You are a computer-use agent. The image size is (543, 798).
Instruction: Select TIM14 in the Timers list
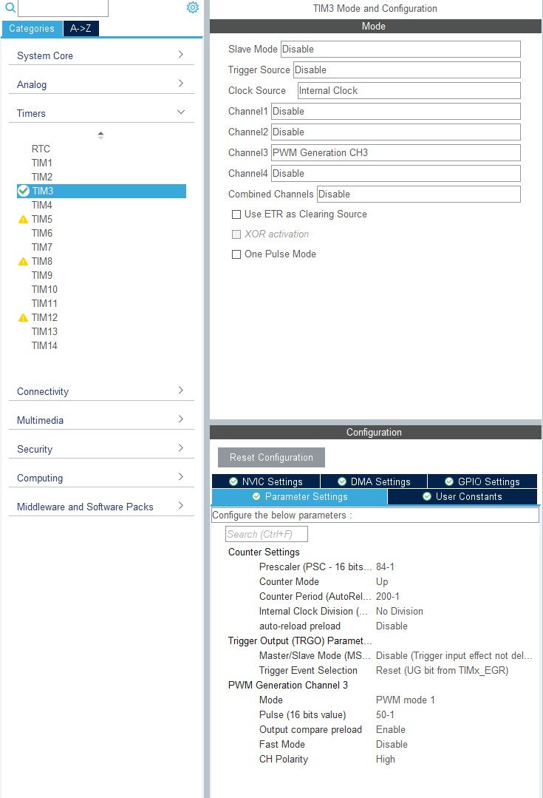44,345
